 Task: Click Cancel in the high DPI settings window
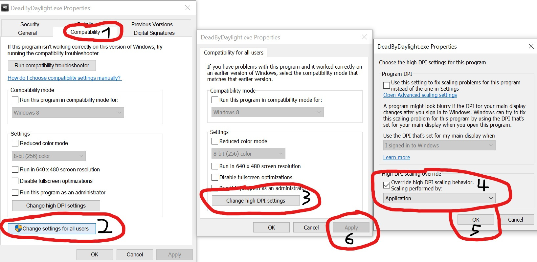click(516, 220)
